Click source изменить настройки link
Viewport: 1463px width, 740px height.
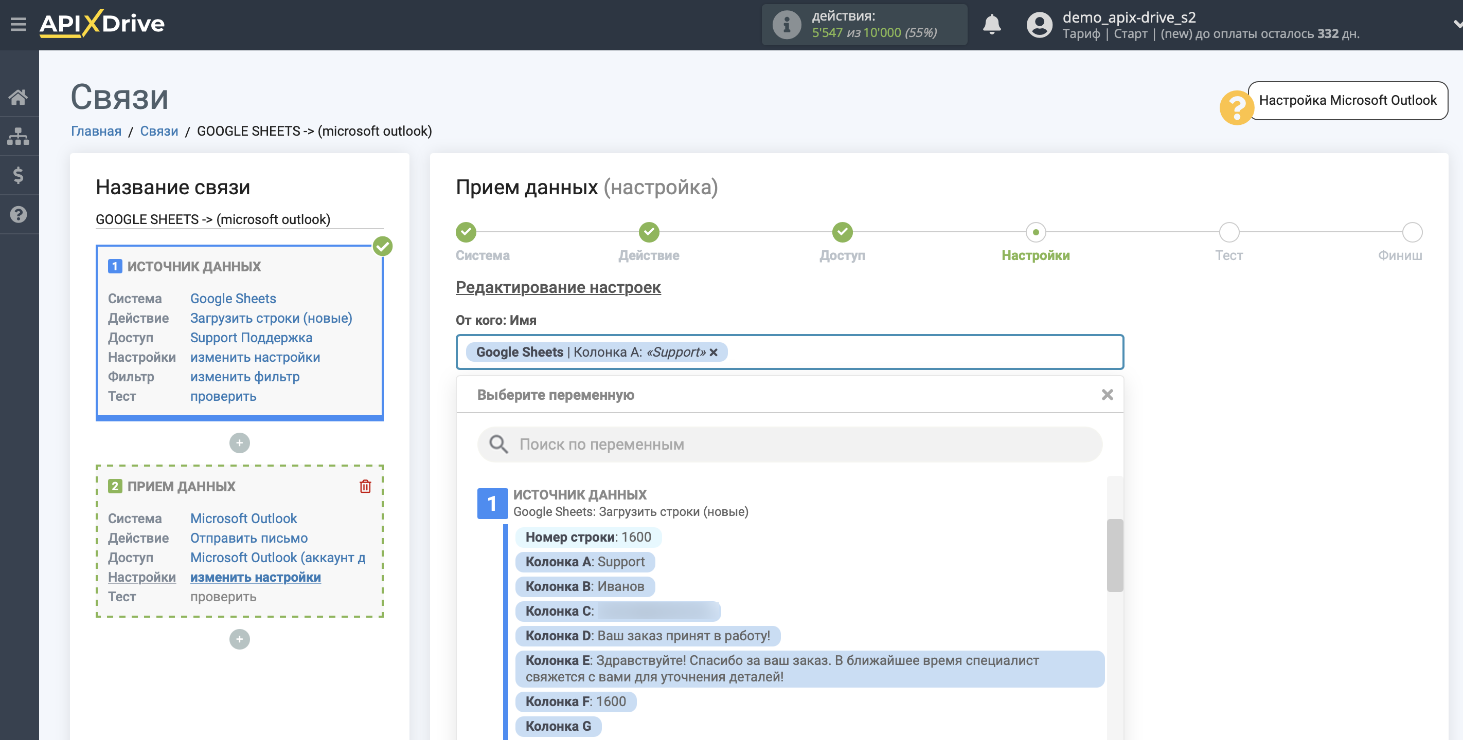pos(255,357)
